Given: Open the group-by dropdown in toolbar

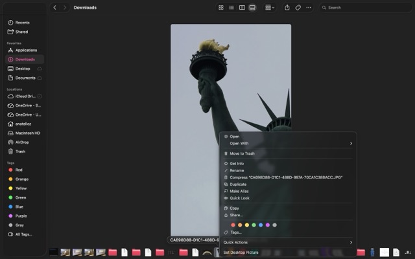Looking at the screenshot, I should pyautogui.click(x=270, y=7).
